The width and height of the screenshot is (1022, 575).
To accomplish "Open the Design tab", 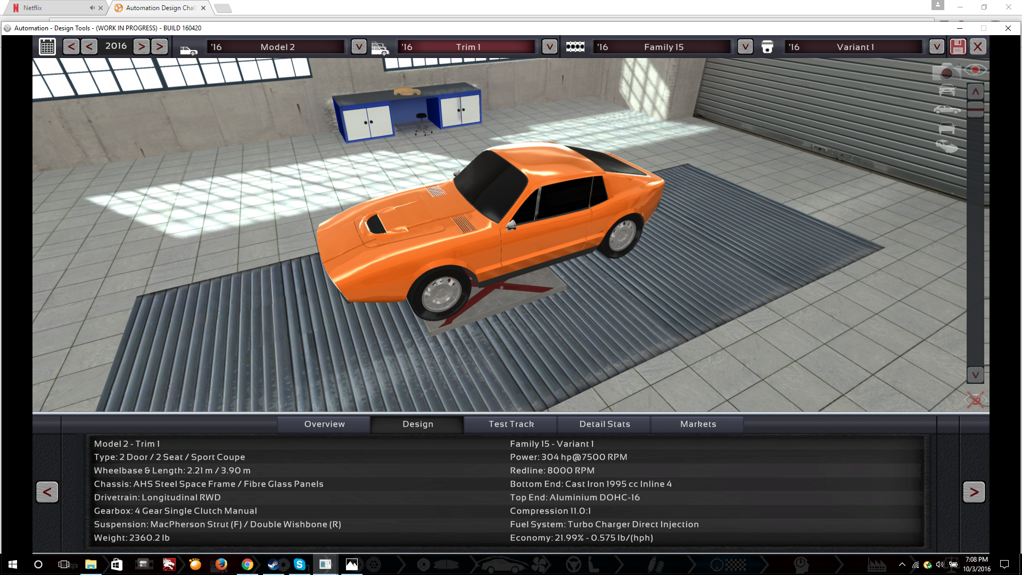I will tap(418, 424).
